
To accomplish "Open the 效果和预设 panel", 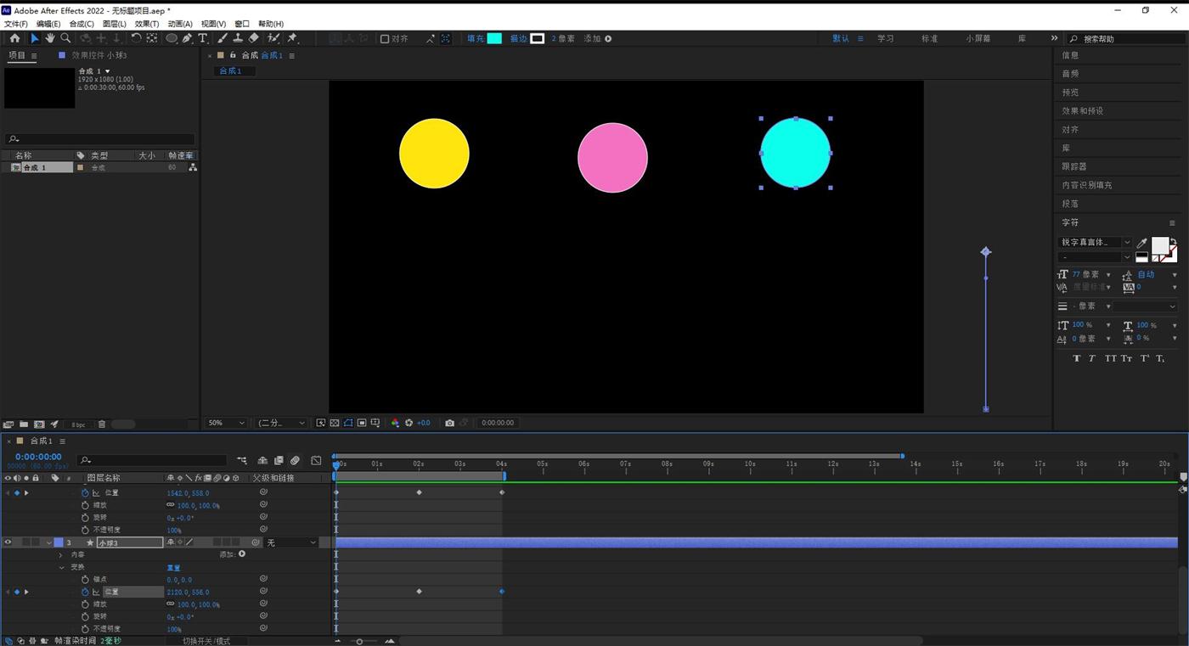I will pyautogui.click(x=1083, y=111).
